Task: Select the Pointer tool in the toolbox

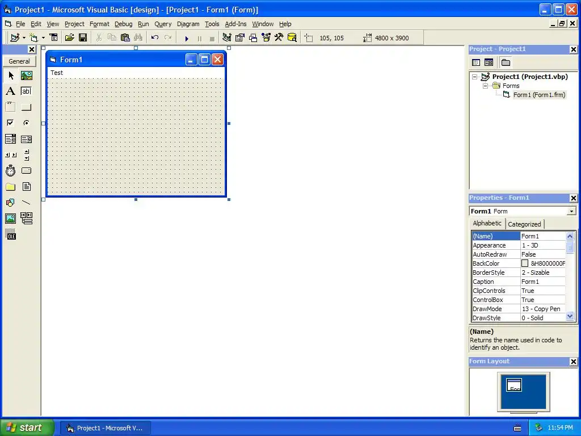Action: (11, 76)
